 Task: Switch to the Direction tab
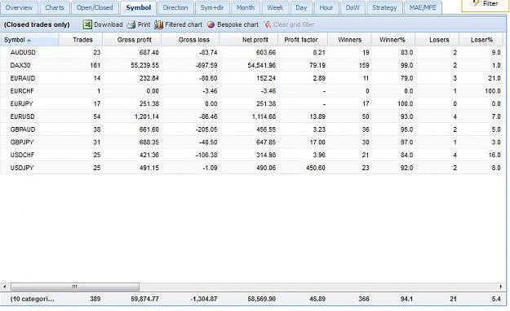tap(175, 7)
